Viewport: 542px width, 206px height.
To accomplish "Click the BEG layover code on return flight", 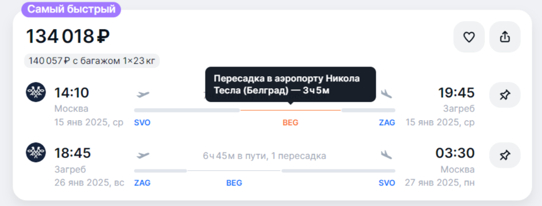I will pyautogui.click(x=234, y=183).
